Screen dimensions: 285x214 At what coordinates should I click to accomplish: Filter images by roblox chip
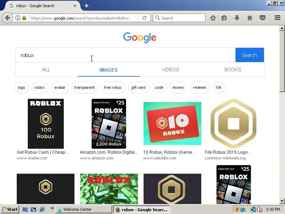(40, 87)
